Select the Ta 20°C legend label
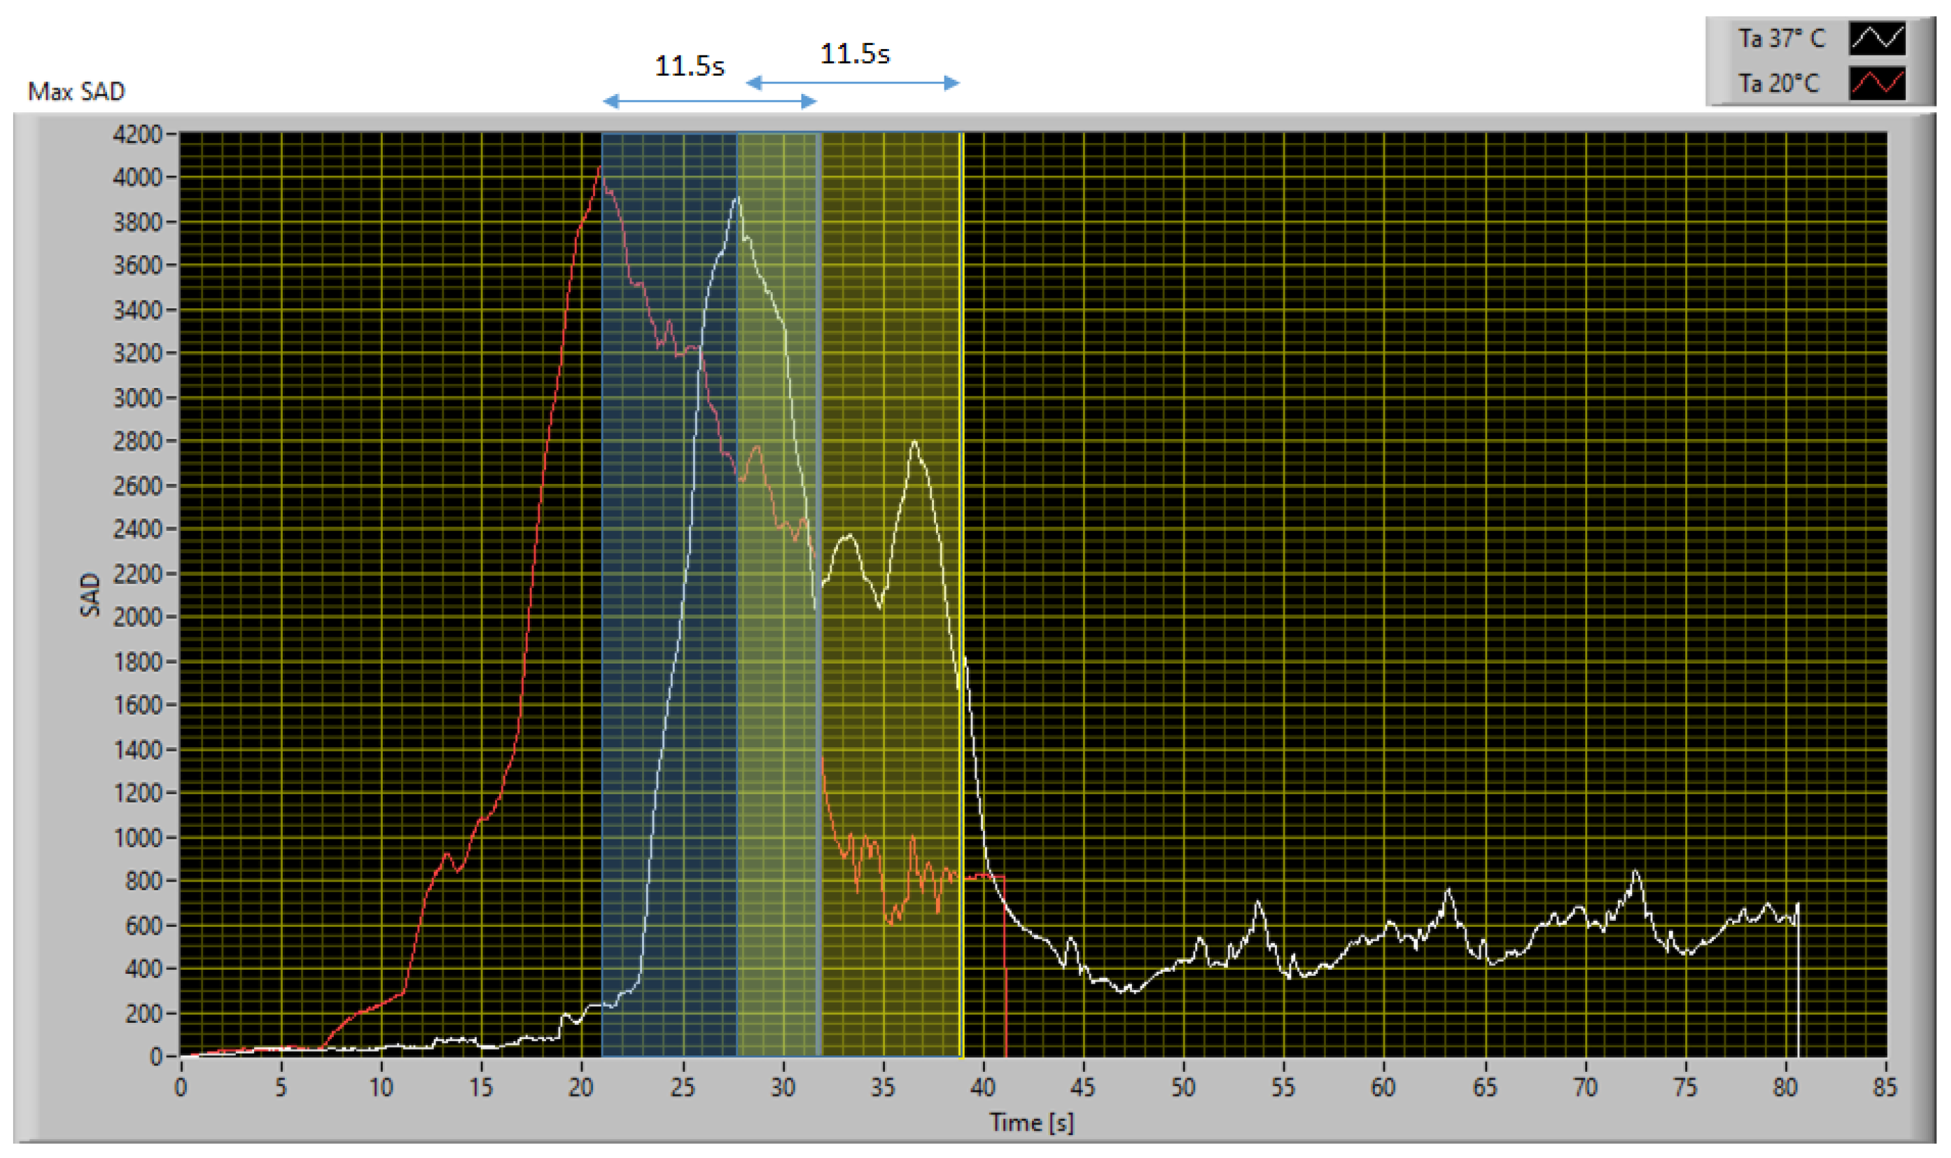Viewport: 1951px width, 1158px height. tap(1778, 84)
